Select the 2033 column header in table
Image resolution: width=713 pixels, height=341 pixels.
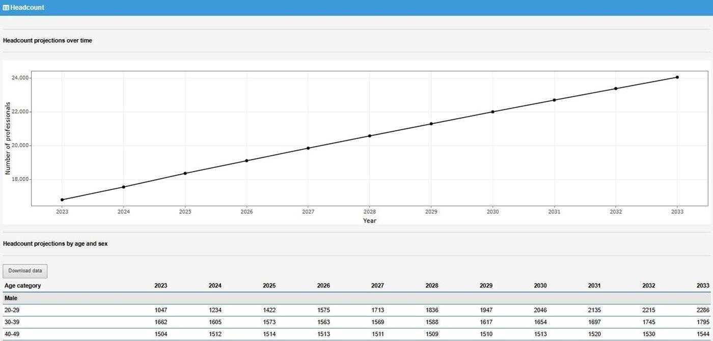point(703,286)
